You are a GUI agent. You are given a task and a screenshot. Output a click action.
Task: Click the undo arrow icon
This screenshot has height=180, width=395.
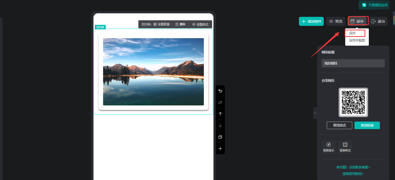pyautogui.click(x=220, y=91)
